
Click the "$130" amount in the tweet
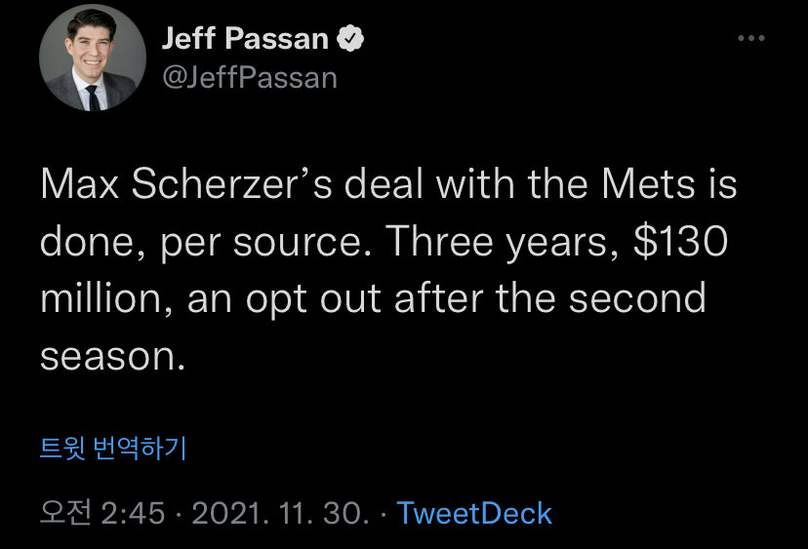click(x=682, y=243)
